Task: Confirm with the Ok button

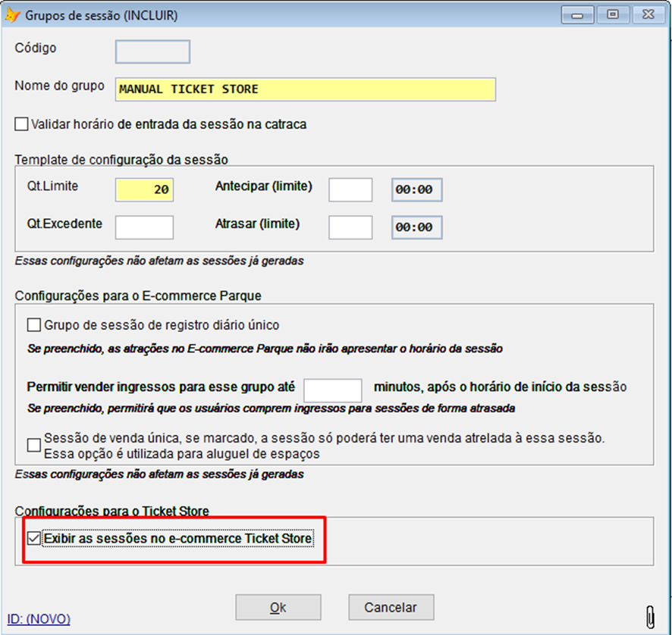Action: [x=278, y=607]
